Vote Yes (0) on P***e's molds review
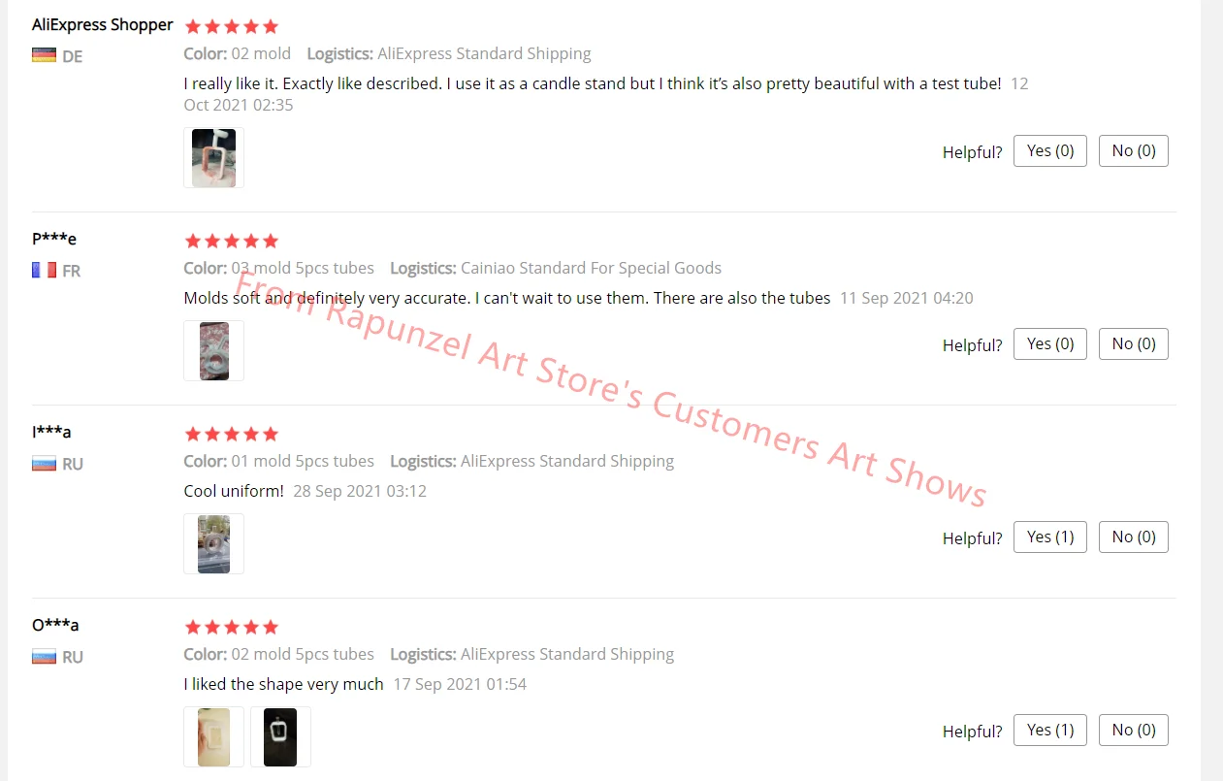Screen dimensions: 1223x781 1050,343
